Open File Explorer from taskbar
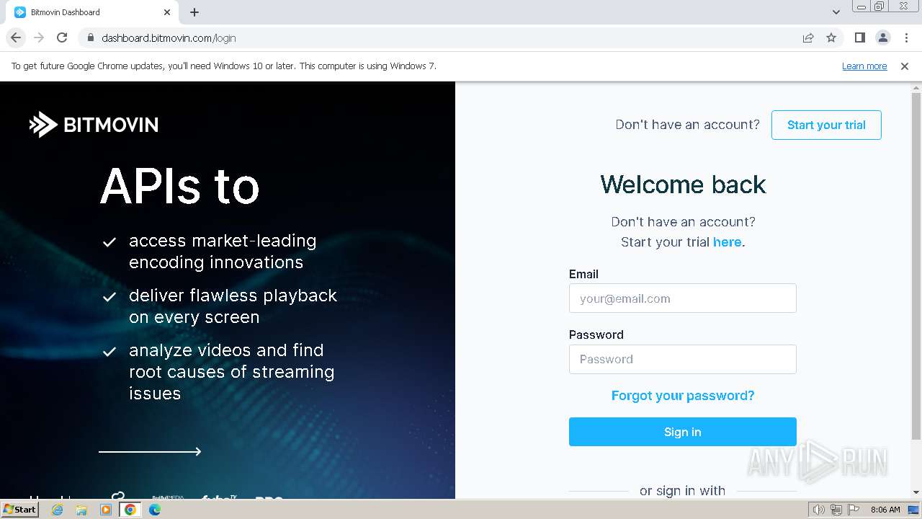The height and width of the screenshot is (519, 922). point(81,510)
